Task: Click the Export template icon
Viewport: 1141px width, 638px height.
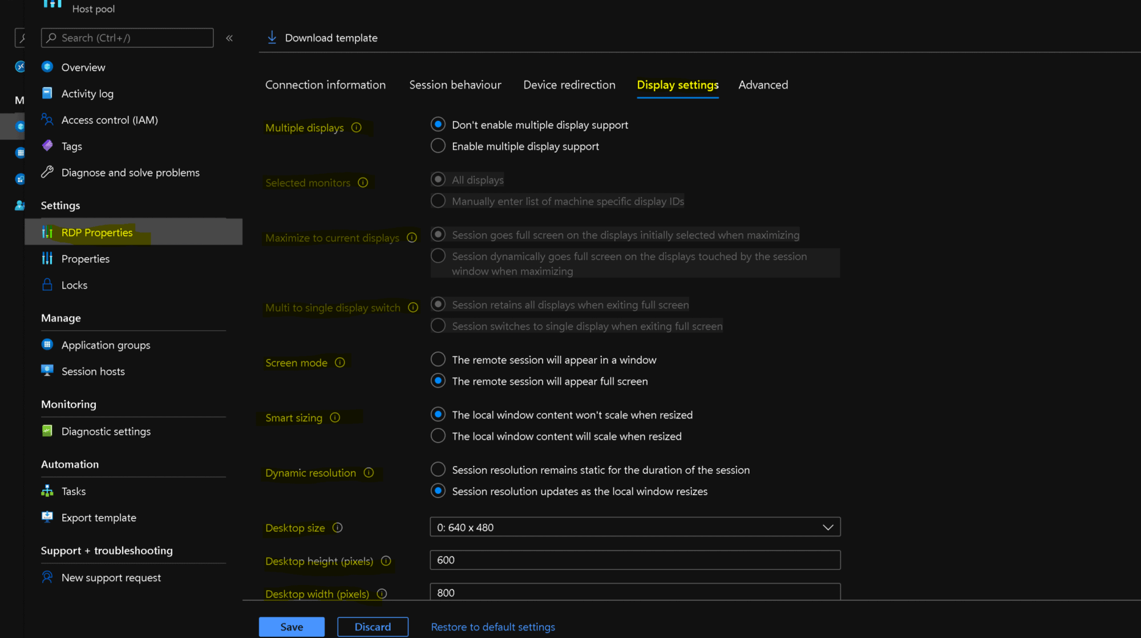Action: pos(47,517)
